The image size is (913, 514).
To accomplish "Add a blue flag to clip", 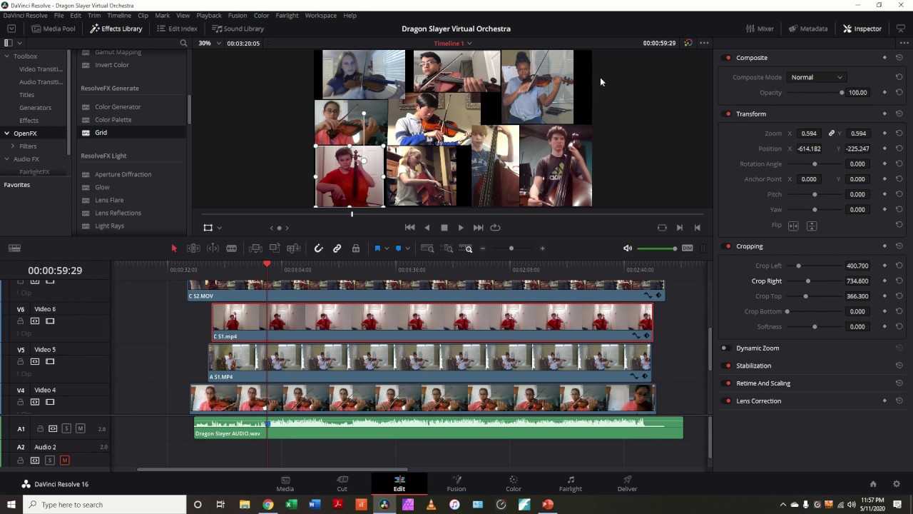I will (377, 248).
